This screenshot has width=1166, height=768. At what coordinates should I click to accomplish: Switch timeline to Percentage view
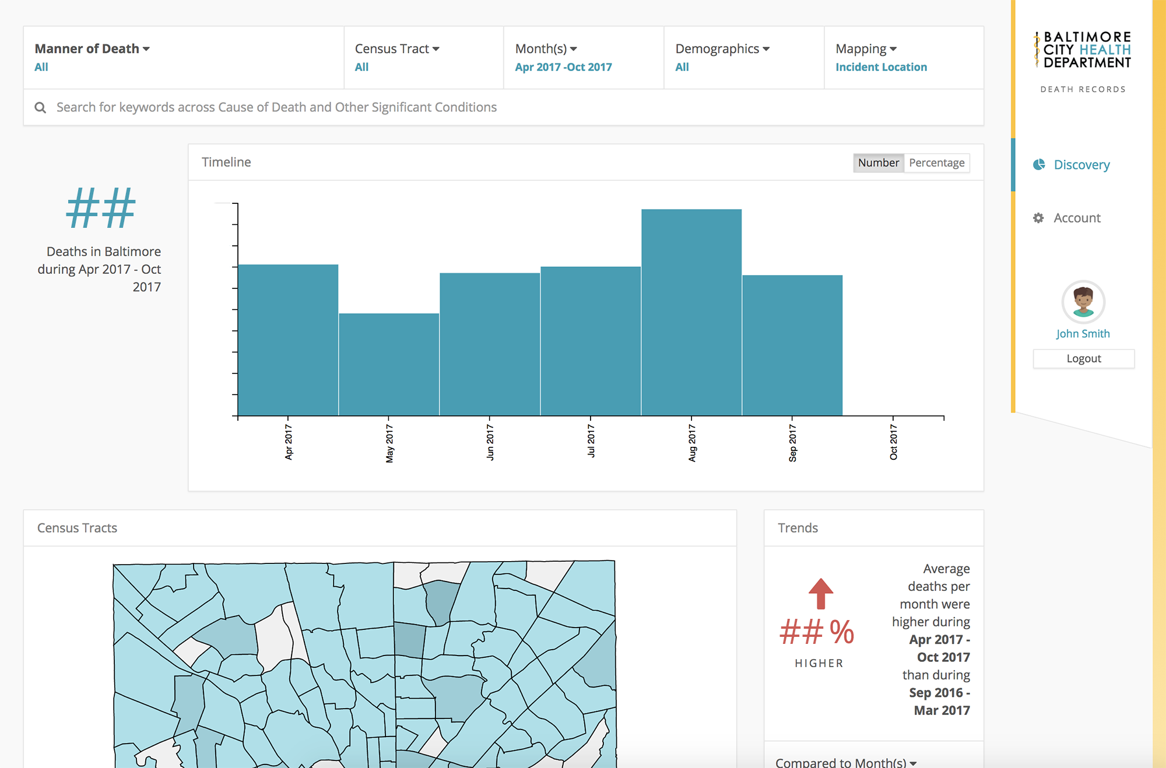pos(936,163)
